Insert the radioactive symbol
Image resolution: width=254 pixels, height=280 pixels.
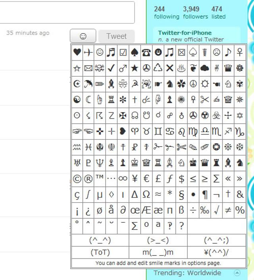[x=205, y=115]
